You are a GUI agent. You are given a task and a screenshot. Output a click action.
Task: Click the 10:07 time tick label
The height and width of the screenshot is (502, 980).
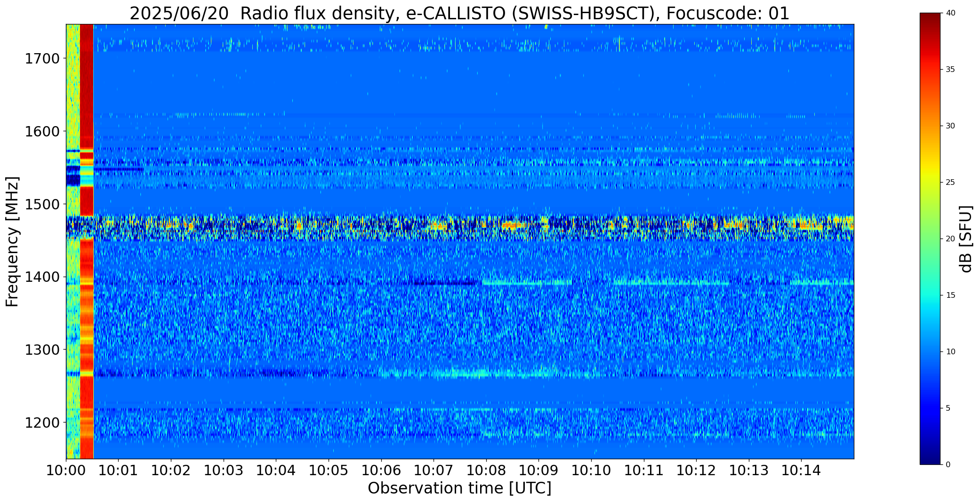[x=434, y=470]
